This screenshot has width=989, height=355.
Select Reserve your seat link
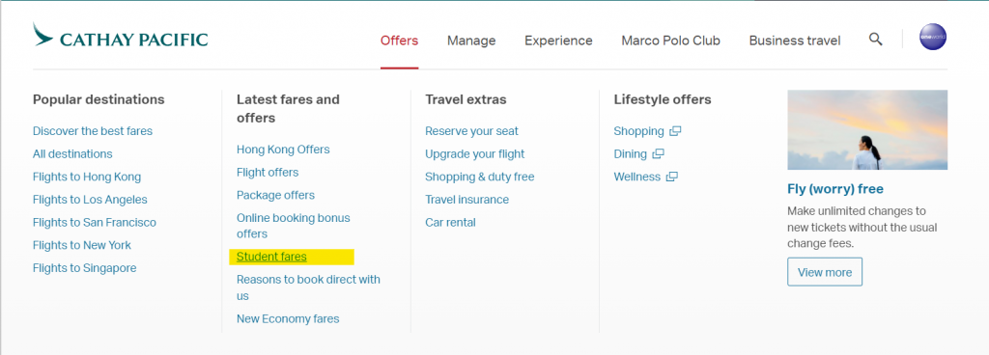tap(471, 131)
